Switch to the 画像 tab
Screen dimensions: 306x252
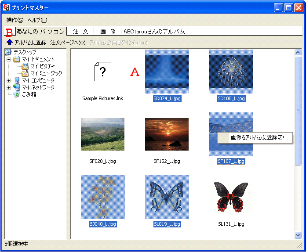[x=108, y=31]
